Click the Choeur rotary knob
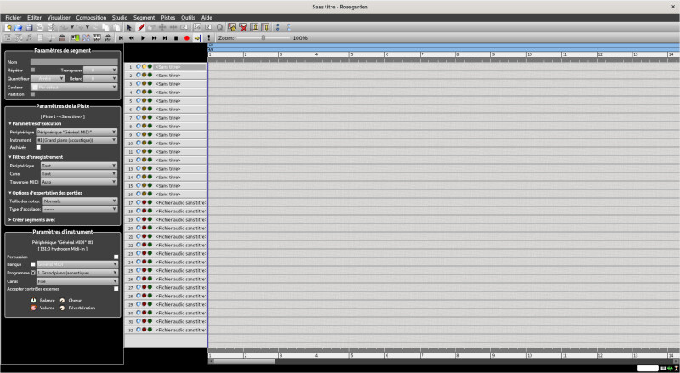 point(62,300)
